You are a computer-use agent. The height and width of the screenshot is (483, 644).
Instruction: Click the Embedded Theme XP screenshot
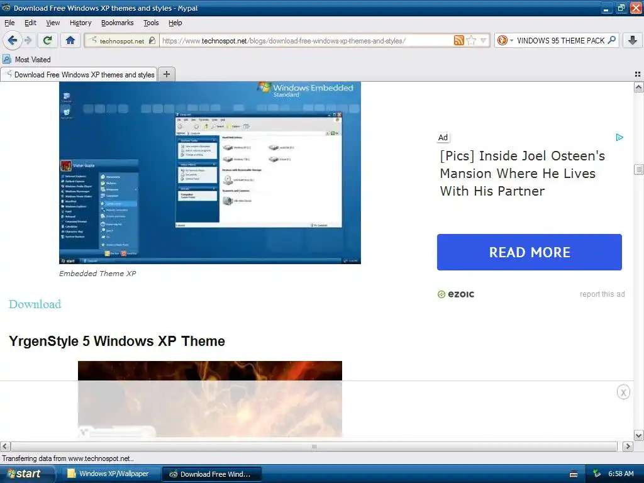click(x=210, y=172)
